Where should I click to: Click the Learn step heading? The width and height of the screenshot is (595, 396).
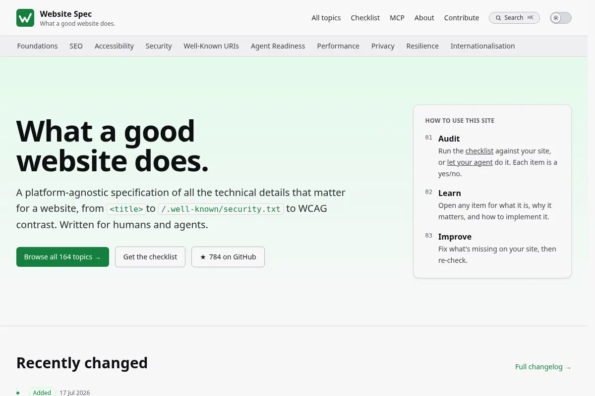pyautogui.click(x=450, y=193)
